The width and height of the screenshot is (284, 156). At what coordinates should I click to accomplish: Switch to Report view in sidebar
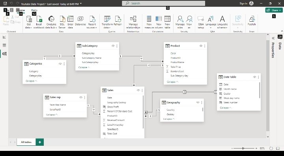coord(4,37)
